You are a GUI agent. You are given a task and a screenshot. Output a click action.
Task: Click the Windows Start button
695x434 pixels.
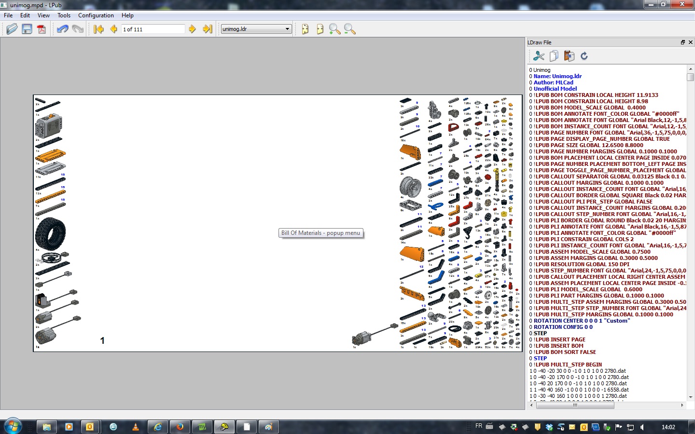tap(13, 427)
